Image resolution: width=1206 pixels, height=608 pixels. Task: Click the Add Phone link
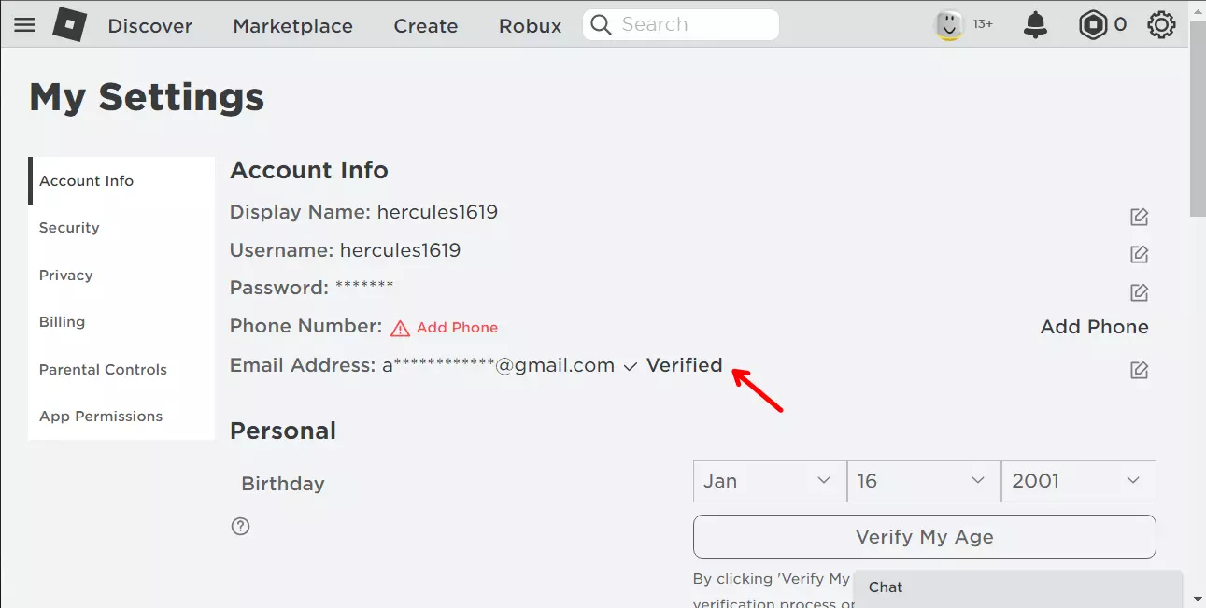pos(456,327)
